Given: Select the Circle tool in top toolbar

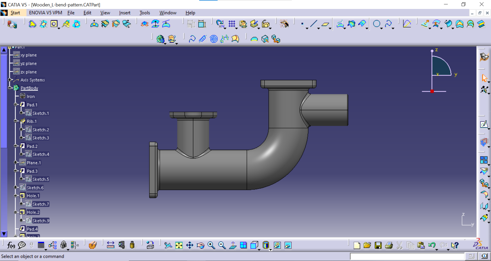Looking at the screenshot, I should 376,24.
